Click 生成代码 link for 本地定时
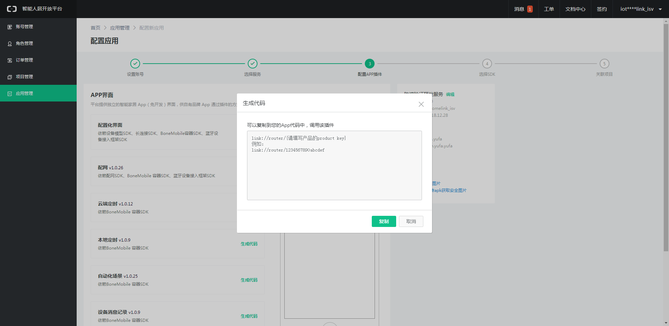 [249, 244]
